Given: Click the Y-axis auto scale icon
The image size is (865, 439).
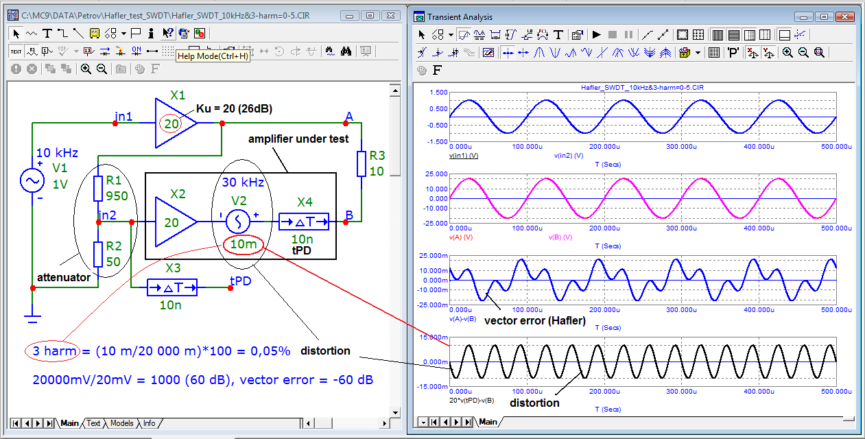Looking at the screenshot, I should tap(768, 53).
